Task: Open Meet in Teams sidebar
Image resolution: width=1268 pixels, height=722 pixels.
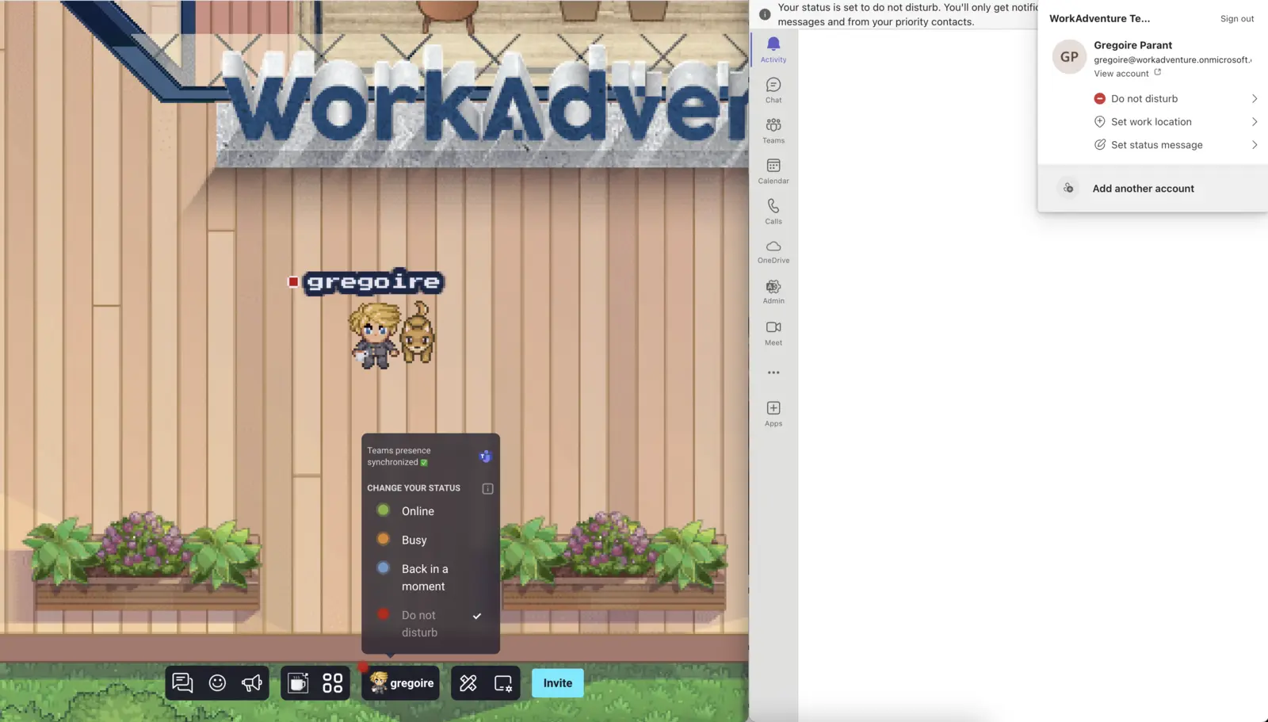Action: [x=773, y=333]
